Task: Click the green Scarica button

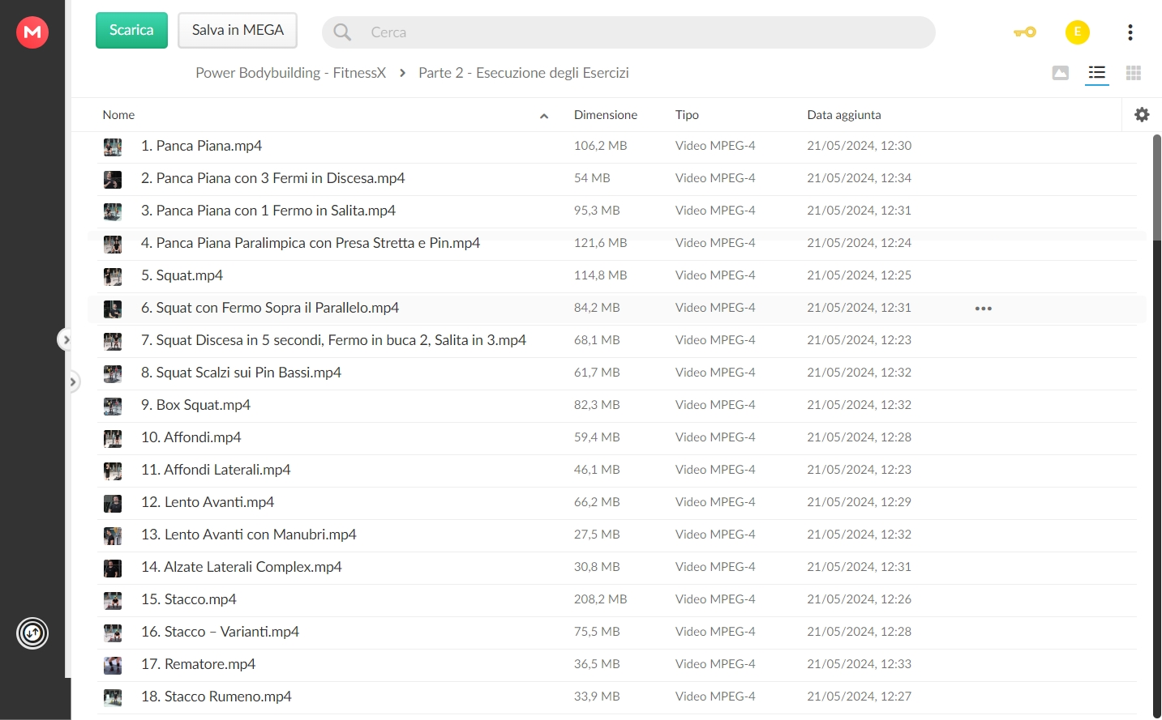Action: coord(131,30)
